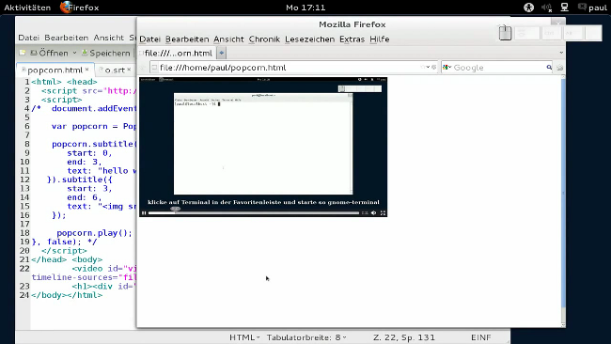Open the HTML language dropdown in status bar
Image resolution: width=611 pixels, height=344 pixels.
coord(244,337)
